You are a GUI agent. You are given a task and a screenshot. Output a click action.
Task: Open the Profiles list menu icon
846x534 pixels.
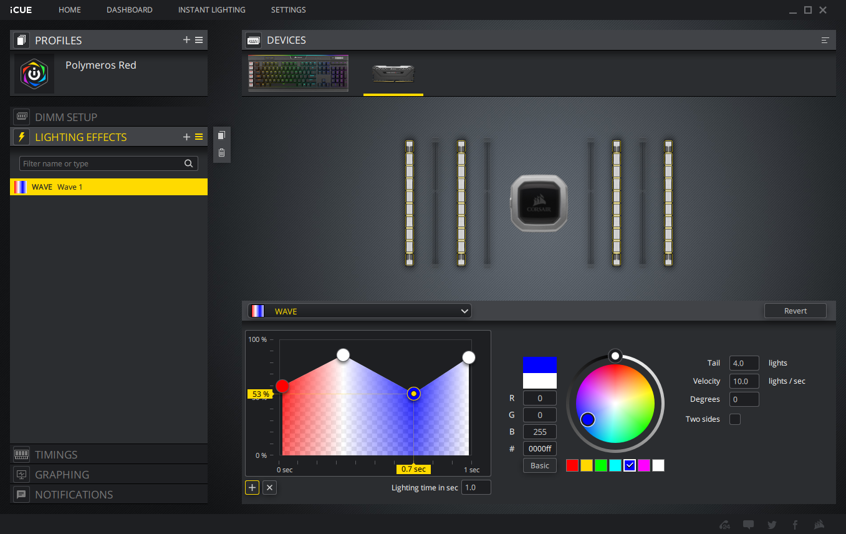click(x=199, y=40)
